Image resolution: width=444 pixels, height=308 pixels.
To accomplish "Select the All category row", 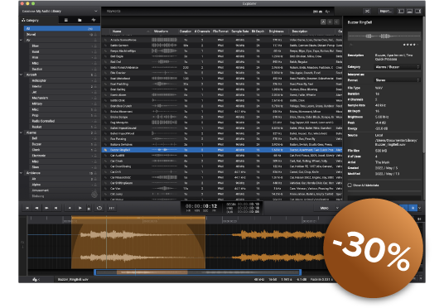I will pyautogui.click(x=62, y=29).
